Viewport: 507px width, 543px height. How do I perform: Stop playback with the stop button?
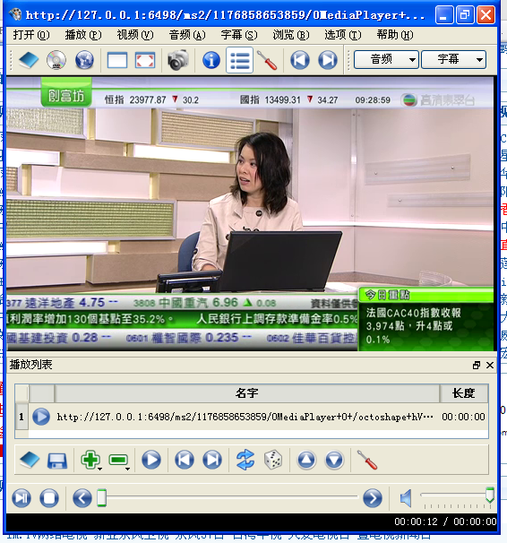click(49, 498)
